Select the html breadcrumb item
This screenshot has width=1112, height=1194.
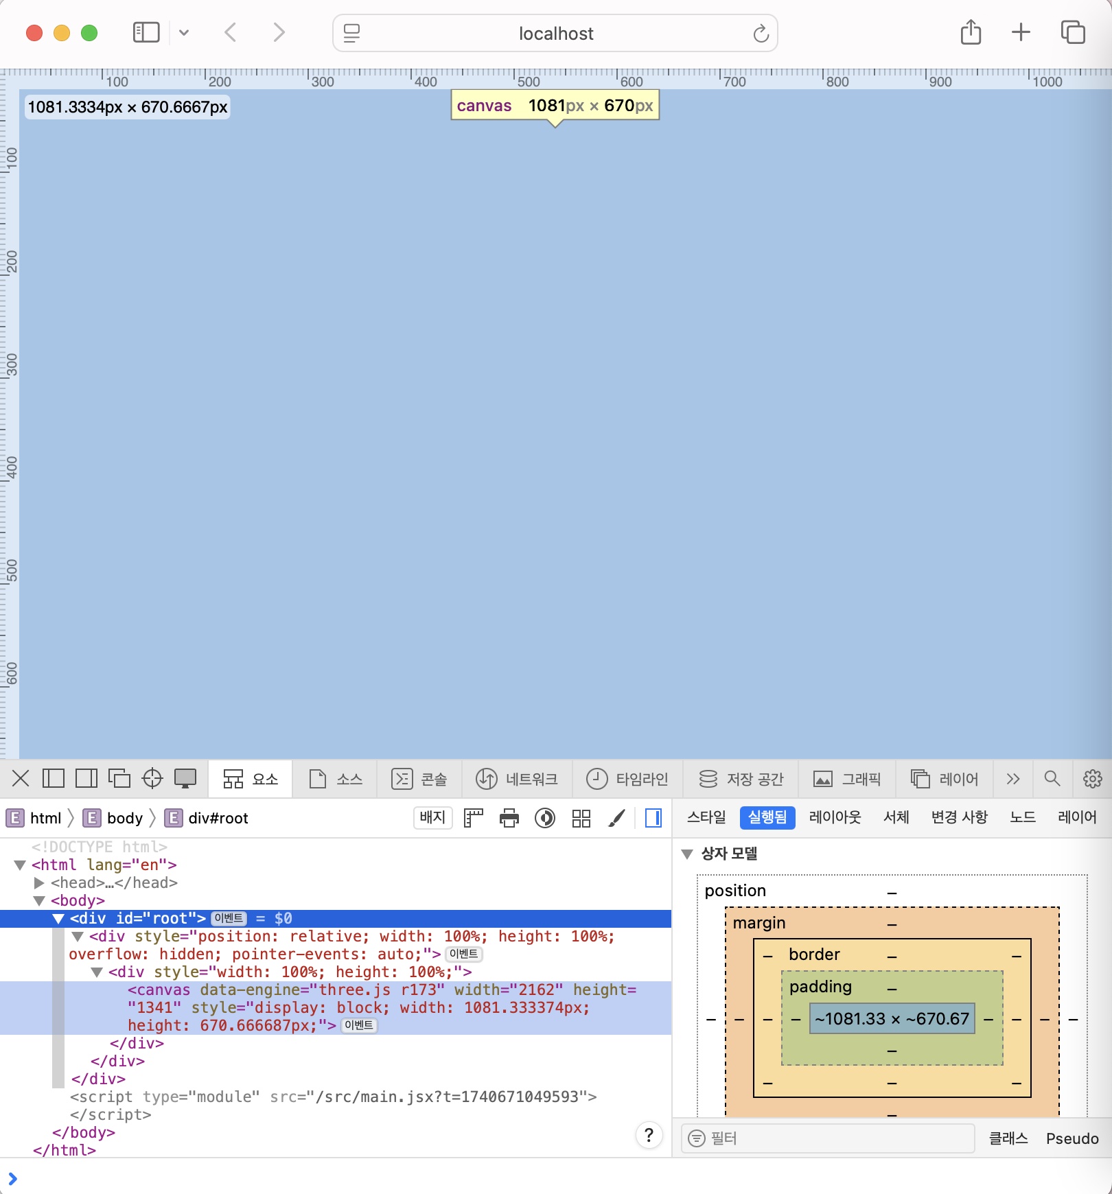(x=34, y=818)
